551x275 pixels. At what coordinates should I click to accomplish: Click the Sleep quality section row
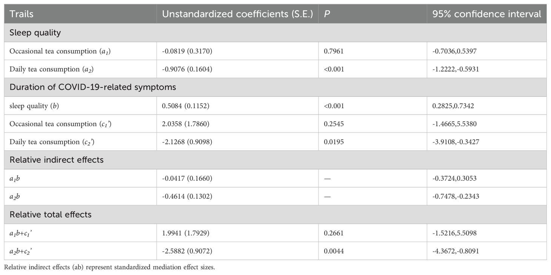click(275, 33)
